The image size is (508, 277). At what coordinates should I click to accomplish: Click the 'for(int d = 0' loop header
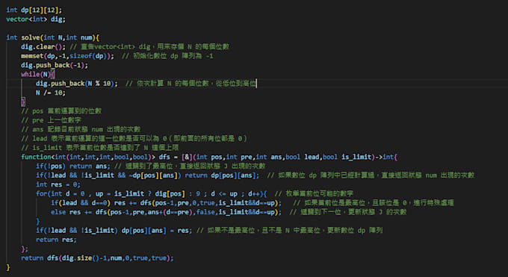pyautogui.click(x=152, y=193)
